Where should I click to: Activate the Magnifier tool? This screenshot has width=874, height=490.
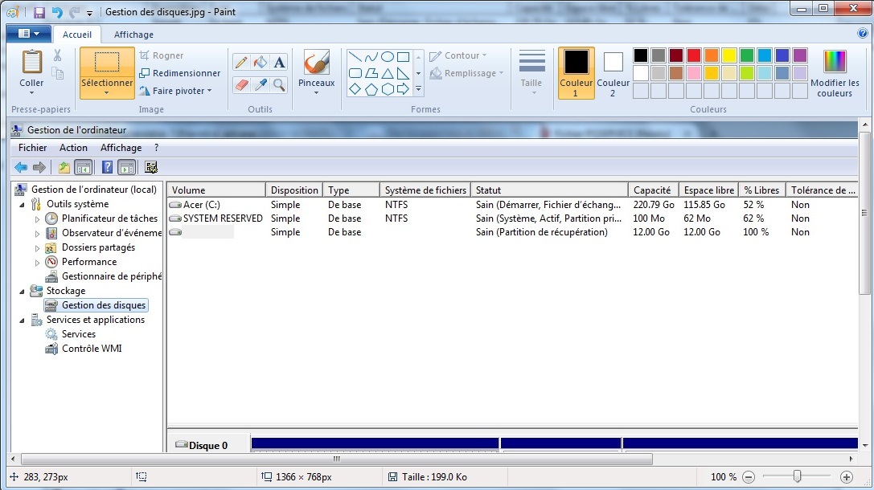point(279,84)
